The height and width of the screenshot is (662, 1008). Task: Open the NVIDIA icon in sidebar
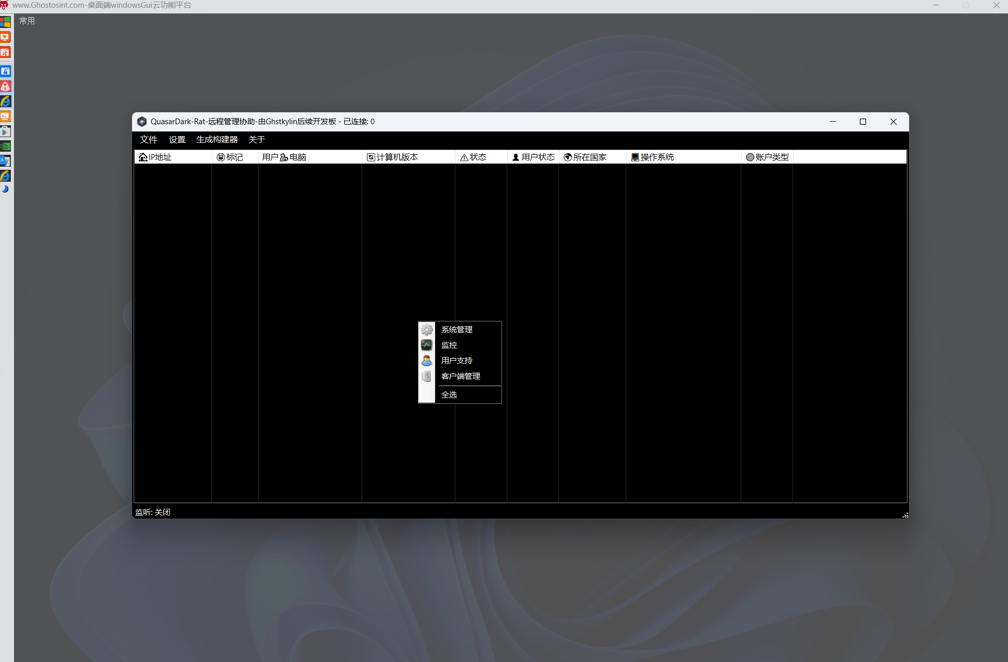point(5,146)
